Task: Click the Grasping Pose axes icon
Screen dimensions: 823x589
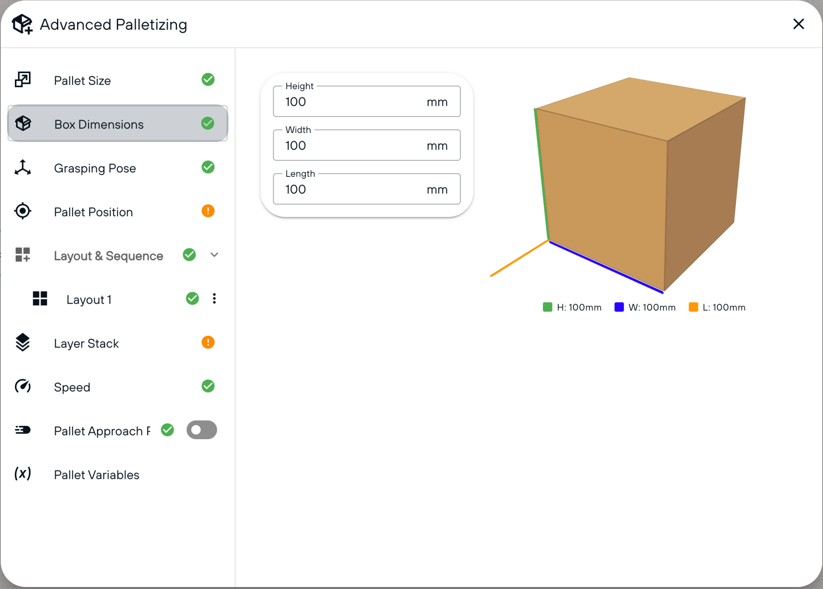Action: click(x=23, y=167)
